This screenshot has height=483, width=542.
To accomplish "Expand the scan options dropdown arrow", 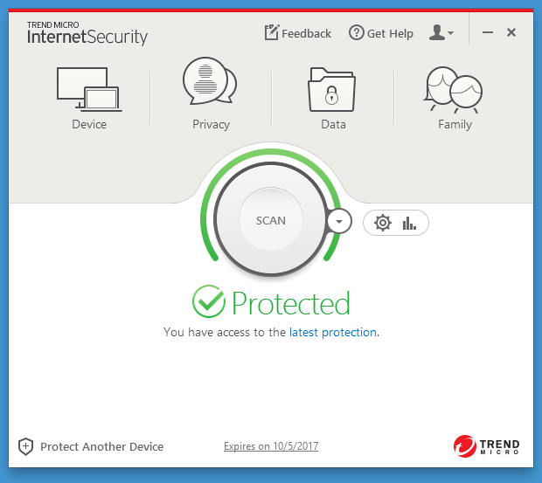I will 338,222.
